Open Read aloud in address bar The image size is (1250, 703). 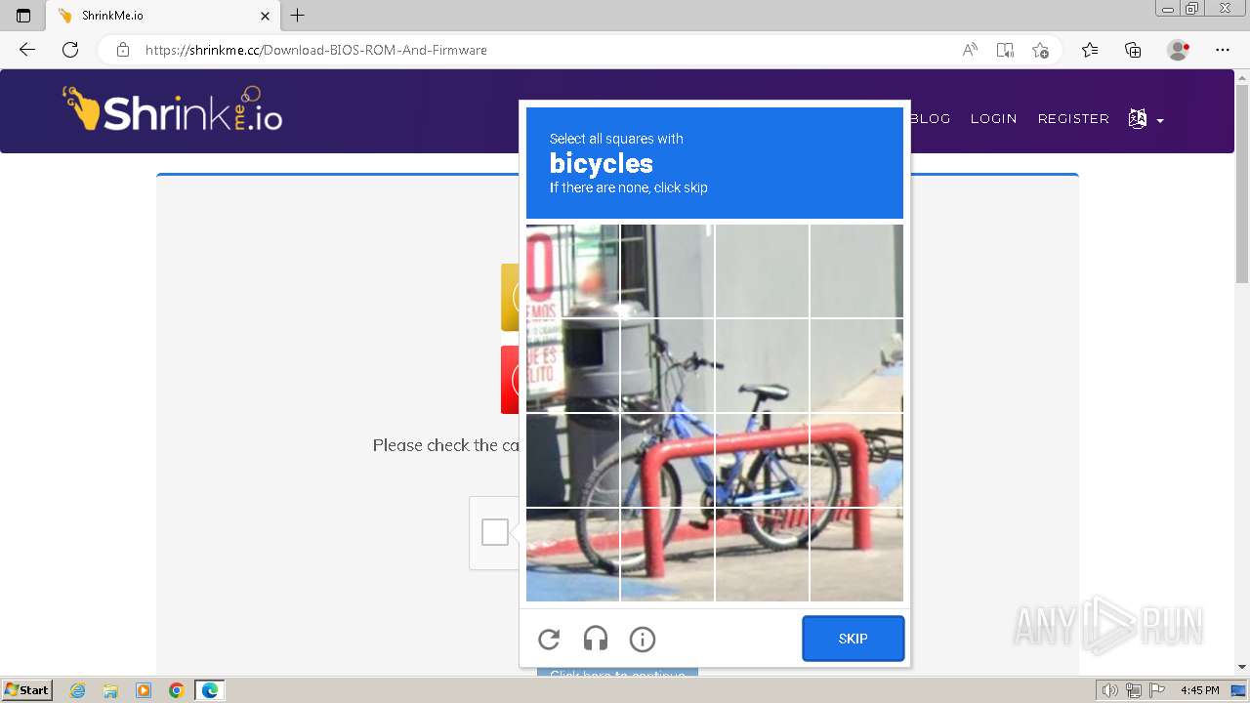[970, 50]
